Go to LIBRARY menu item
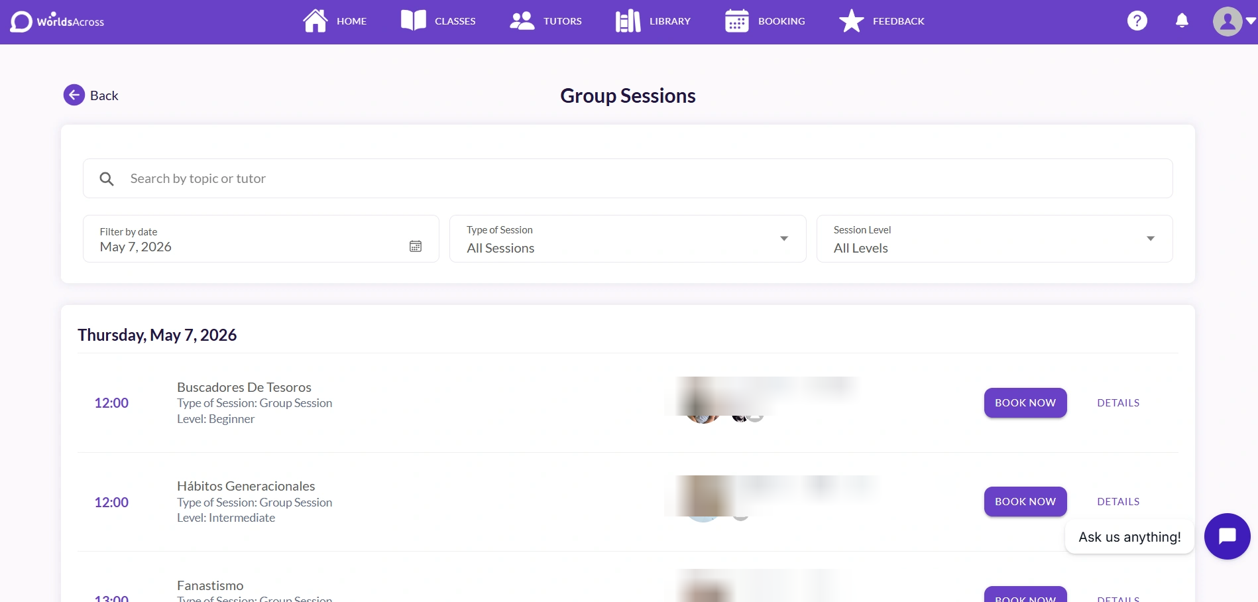The image size is (1258, 602). click(670, 21)
